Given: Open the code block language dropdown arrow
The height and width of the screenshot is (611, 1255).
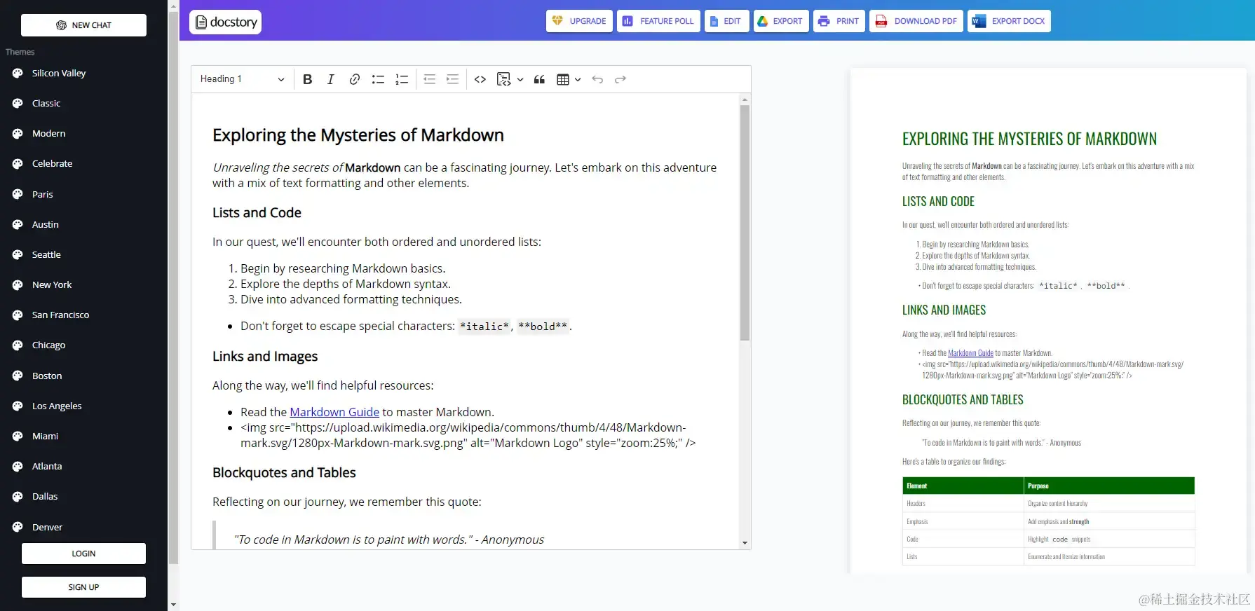Looking at the screenshot, I should [520, 79].
